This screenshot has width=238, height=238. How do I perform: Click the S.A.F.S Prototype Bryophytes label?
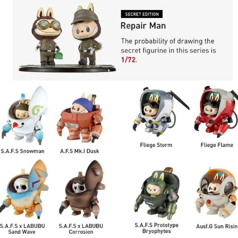pos(157,228)
